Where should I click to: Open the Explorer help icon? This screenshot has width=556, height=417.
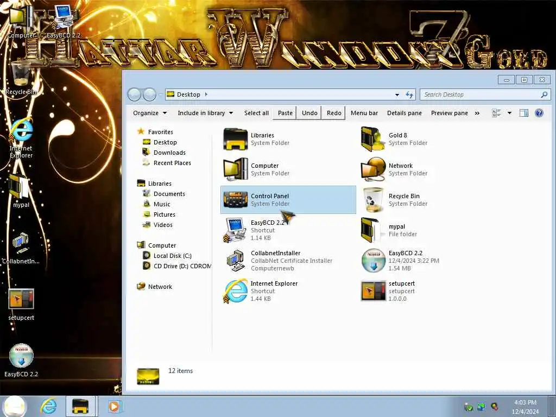pyautogui.click(x=539, y=113)
